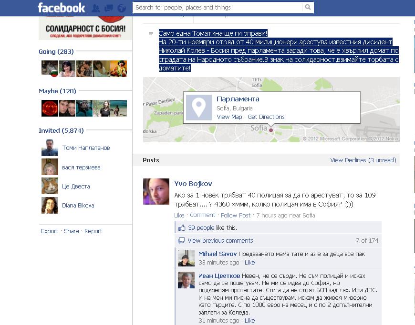This screenshot has width=415, height=325.
Task: Click first Maybe guest photo of red sun
Action: coord(50,108)
